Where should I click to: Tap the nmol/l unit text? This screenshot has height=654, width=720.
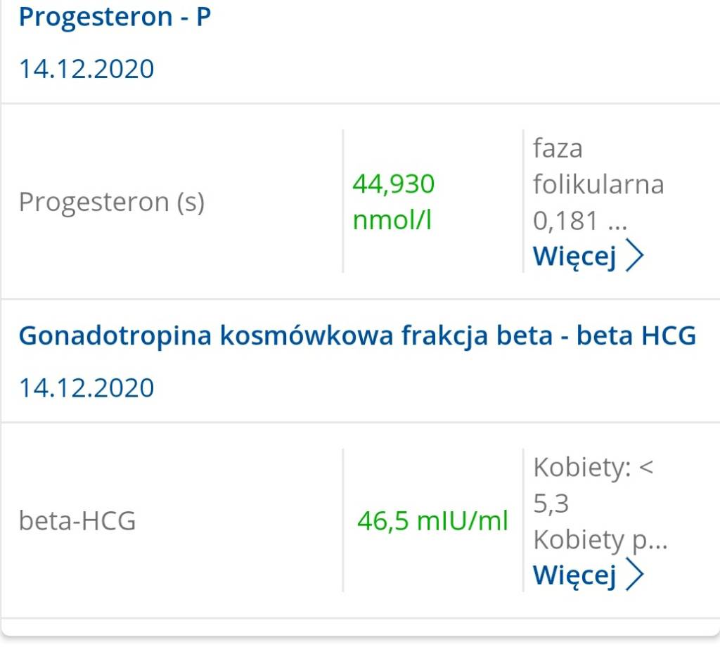(x=392, y=221)
